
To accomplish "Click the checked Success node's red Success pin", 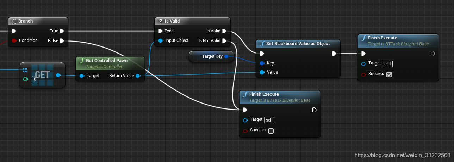I will pyautogui.click(x=363, y=74).
